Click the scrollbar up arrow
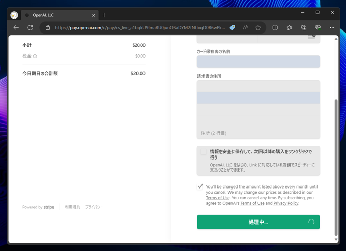The image size is (346, 251). [x=336, y=39]
